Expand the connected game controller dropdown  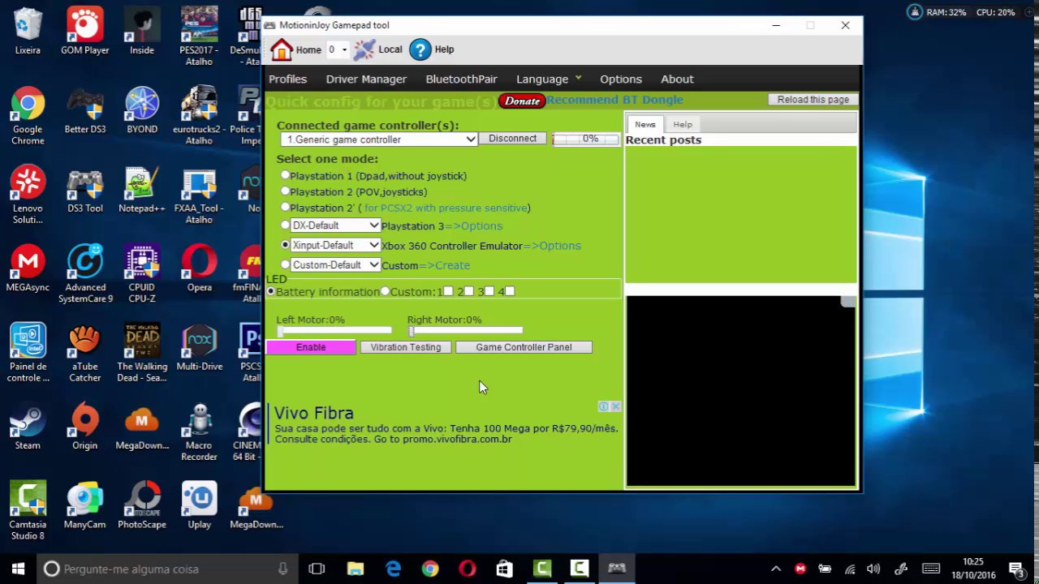pyautogui.click(x=378, y=140)
